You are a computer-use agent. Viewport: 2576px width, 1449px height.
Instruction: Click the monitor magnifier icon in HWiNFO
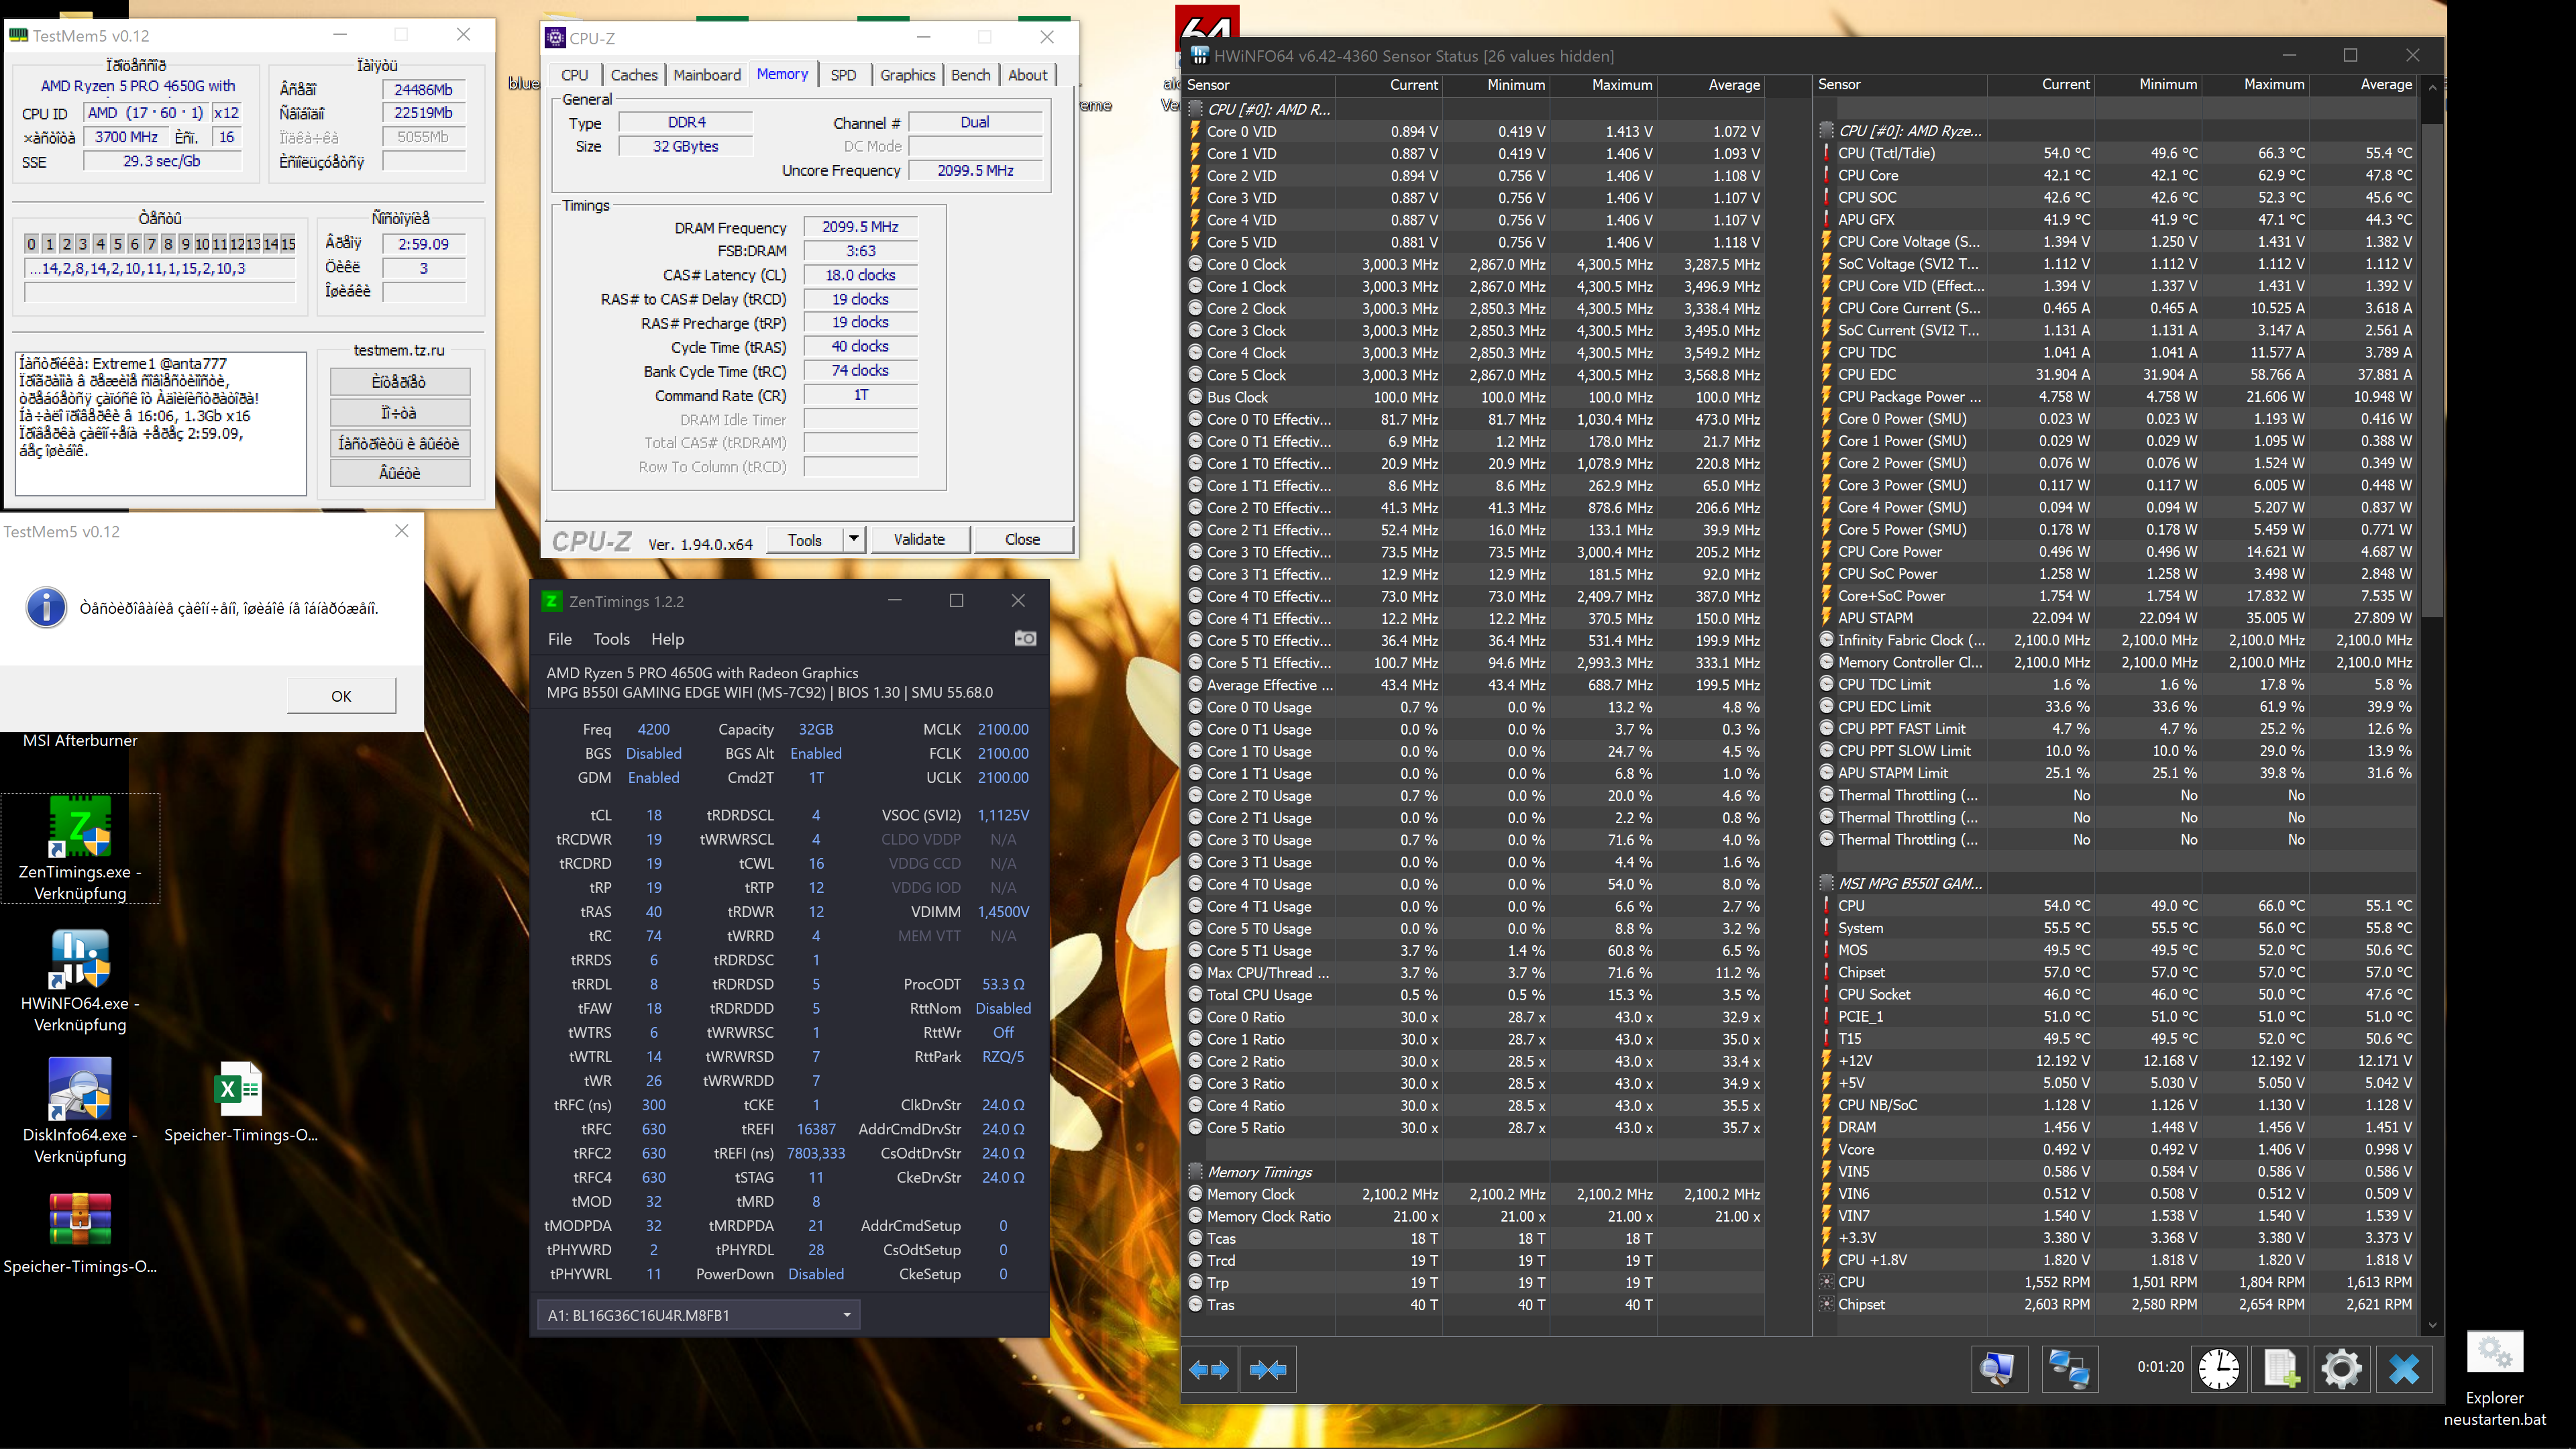pos(1999,1369)
